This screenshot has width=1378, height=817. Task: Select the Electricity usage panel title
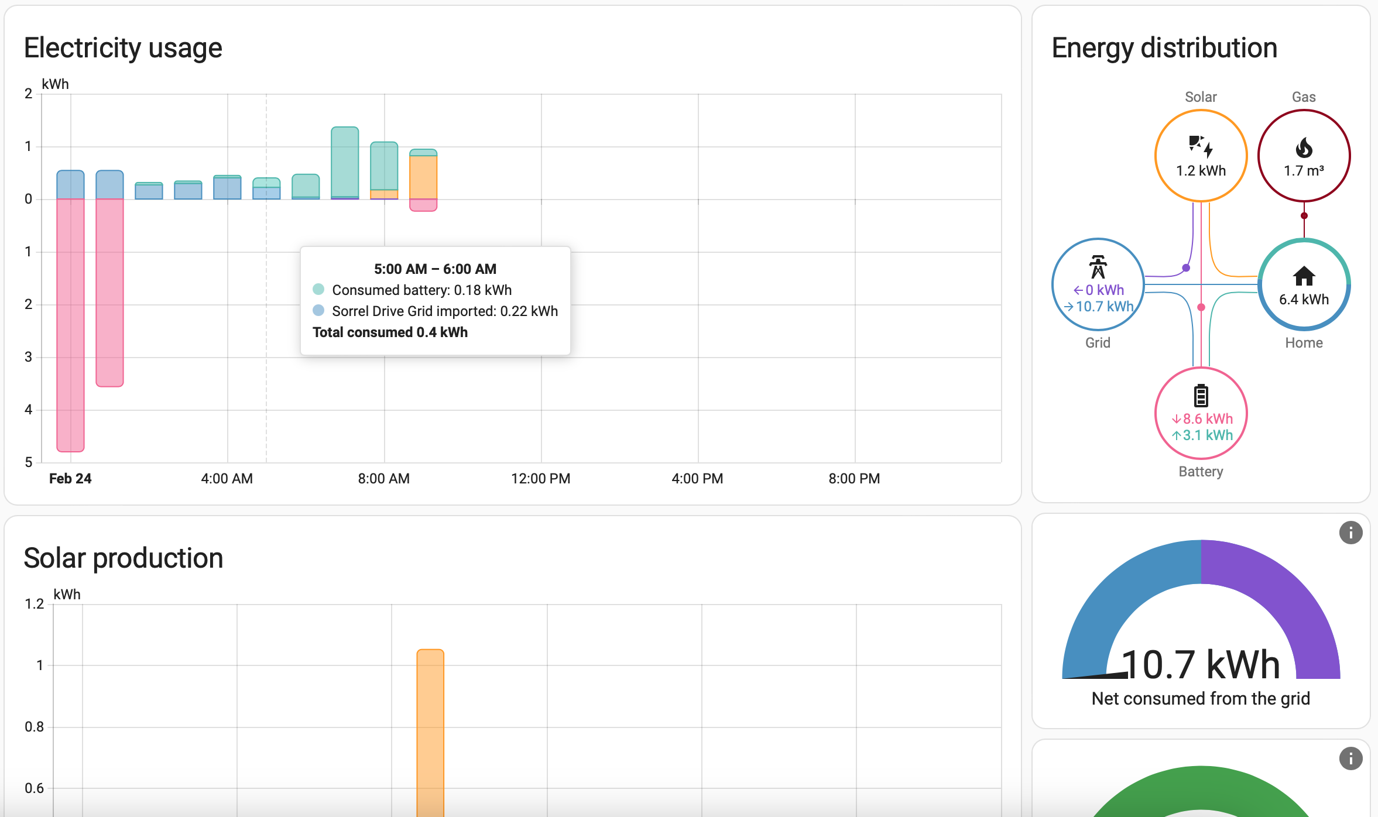tap(122, 47)
